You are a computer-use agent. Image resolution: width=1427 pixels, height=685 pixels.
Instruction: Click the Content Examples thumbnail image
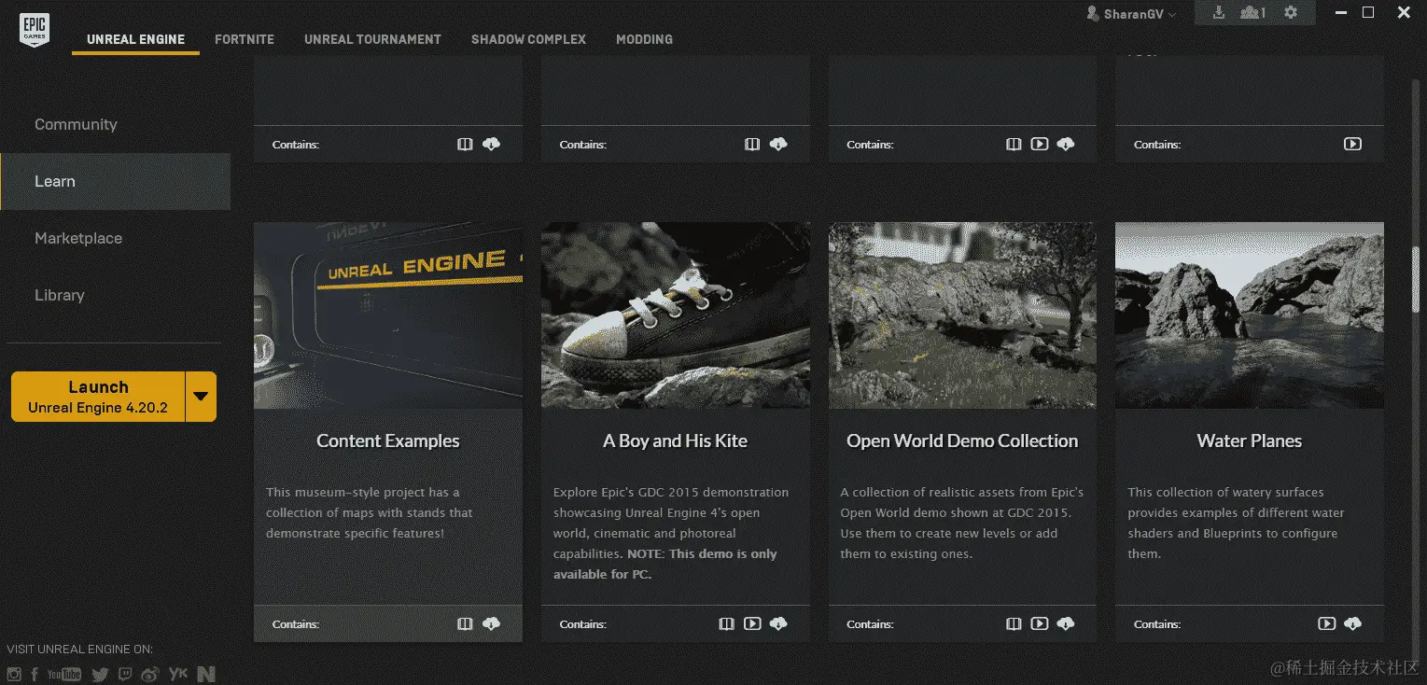tap(388, 315)
